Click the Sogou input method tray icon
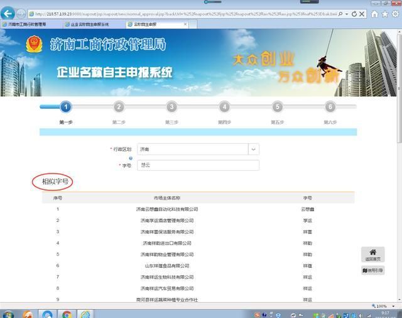Screen dimensions: 402x318 pyautogui.click(x=257, y=315)
